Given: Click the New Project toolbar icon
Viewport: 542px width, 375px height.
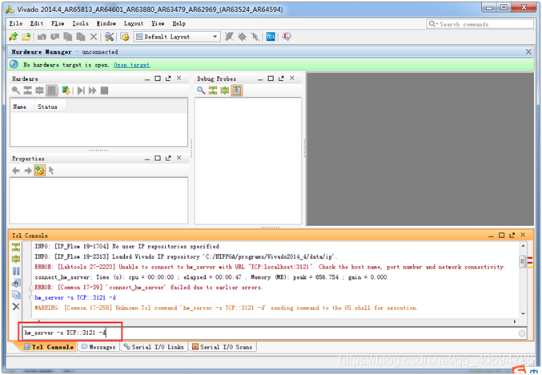Looking at the screenshot, I should [14, 37].
